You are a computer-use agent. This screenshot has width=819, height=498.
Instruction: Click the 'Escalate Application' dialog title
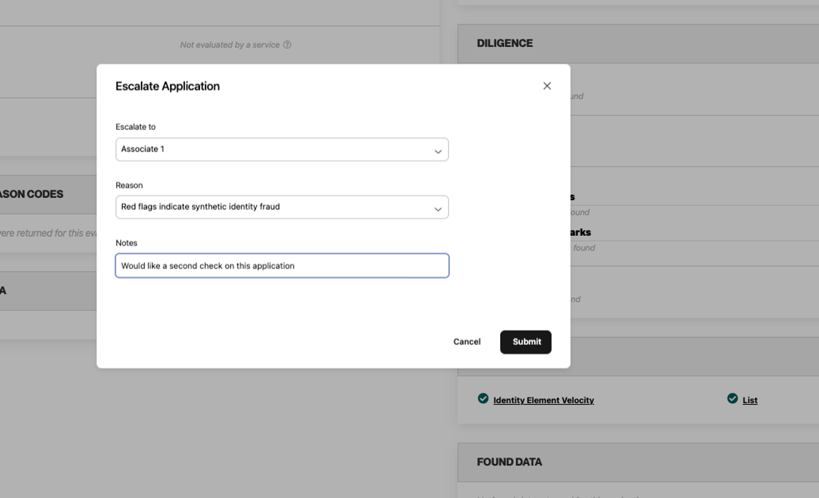point(167,86)
